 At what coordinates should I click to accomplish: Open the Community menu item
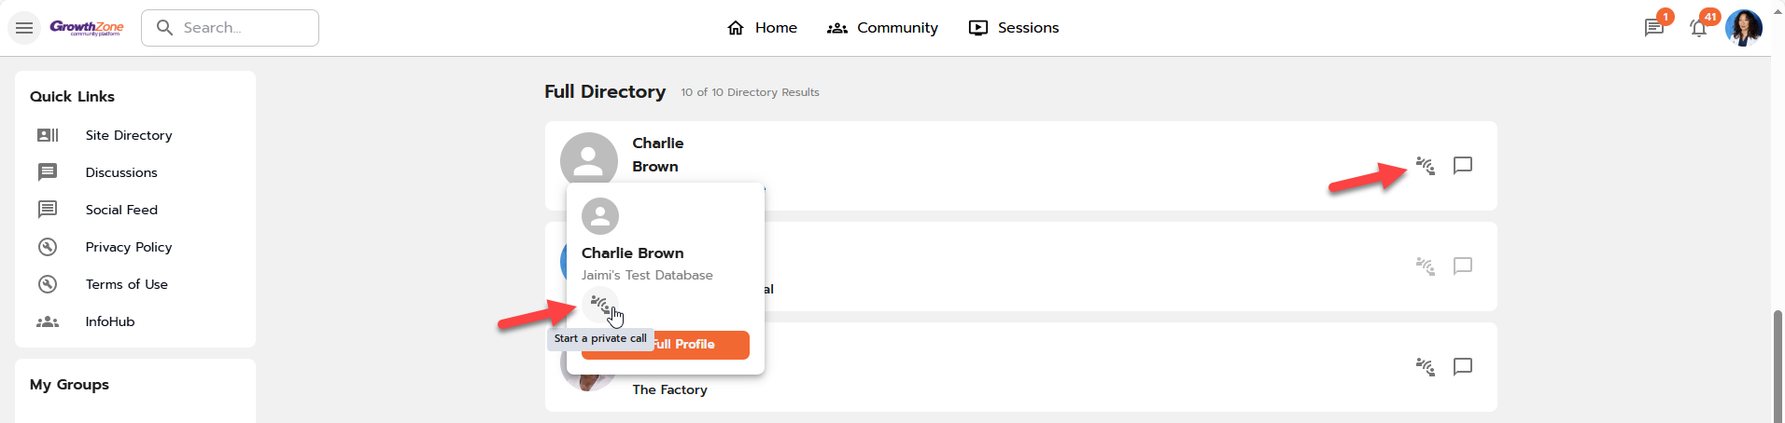(x=882, y=28)
